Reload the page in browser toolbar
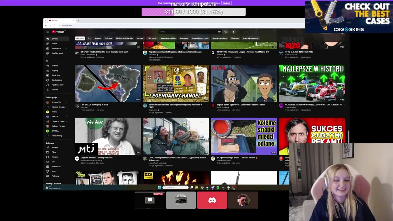Screen dimensions: 393x221 (x=54, y=25)
